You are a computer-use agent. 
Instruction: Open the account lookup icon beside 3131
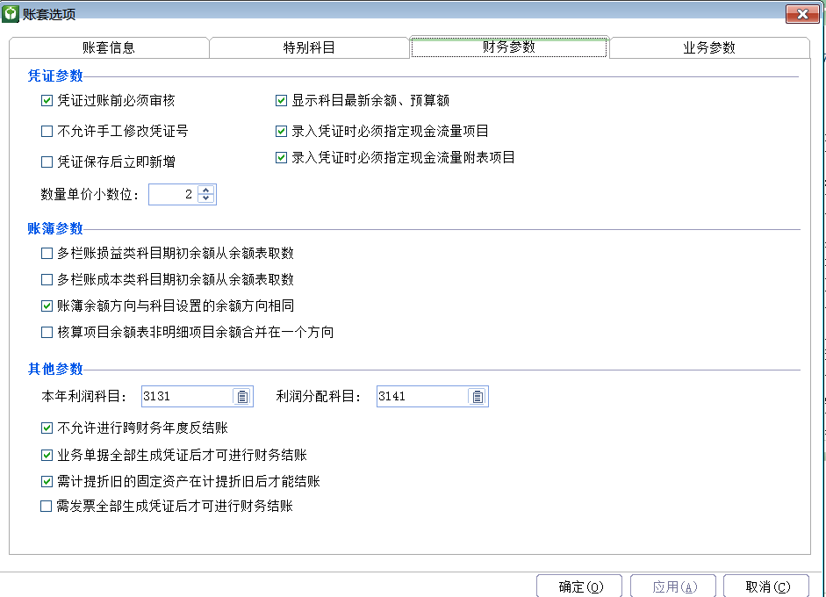[x=242, y=396]
